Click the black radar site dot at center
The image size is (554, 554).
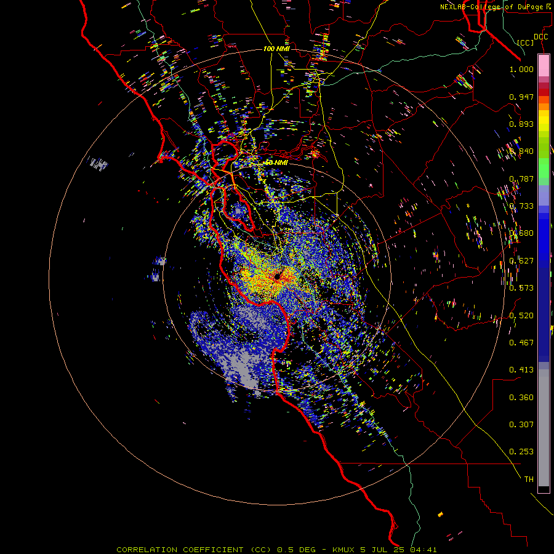click(277, 276)
